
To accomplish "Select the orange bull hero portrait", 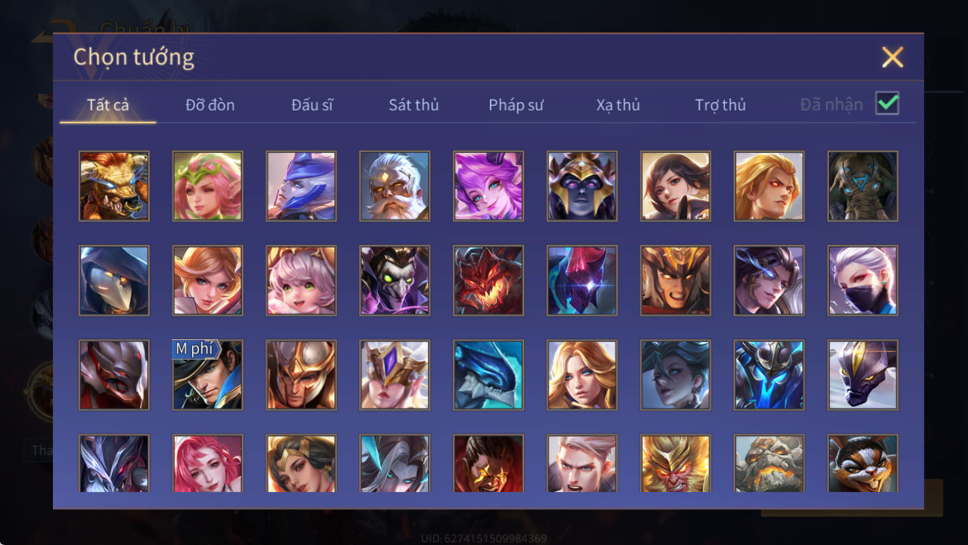I will click(x=114, y=186).
